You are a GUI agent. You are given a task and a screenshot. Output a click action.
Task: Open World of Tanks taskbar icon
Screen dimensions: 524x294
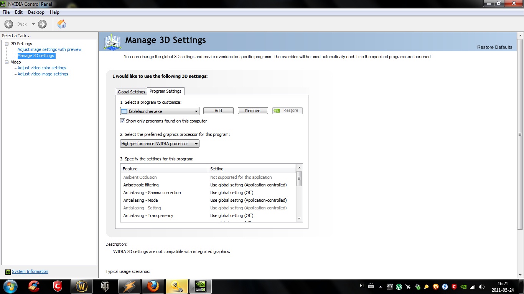tap(105, 286)
